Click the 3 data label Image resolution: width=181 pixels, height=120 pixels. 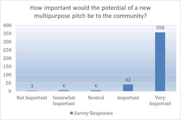pos(32,86)
